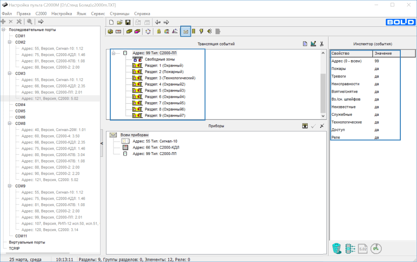Collapse the COM2 tree node
The height and width of the screenshot is (262, 417).
[x=10, y=42]
